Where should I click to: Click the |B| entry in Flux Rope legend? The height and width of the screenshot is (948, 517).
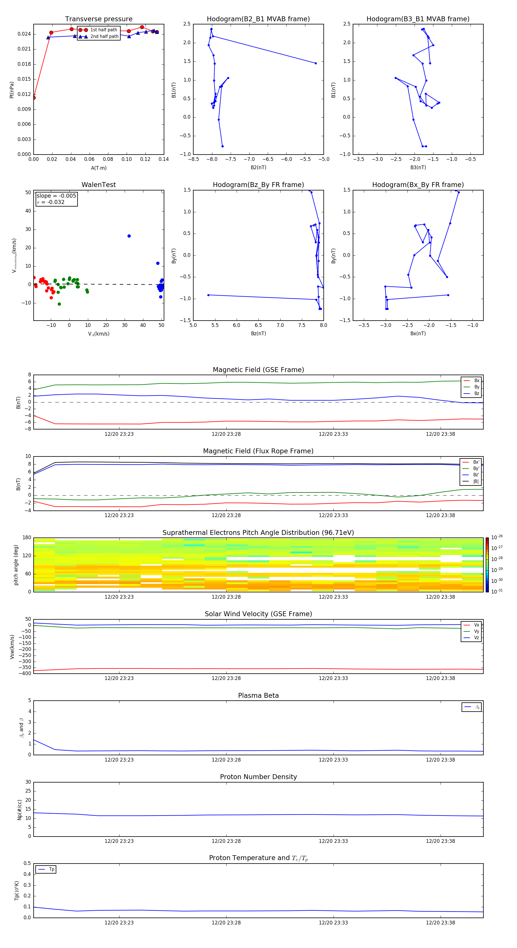pyautogui.click(x=471, y=481)
